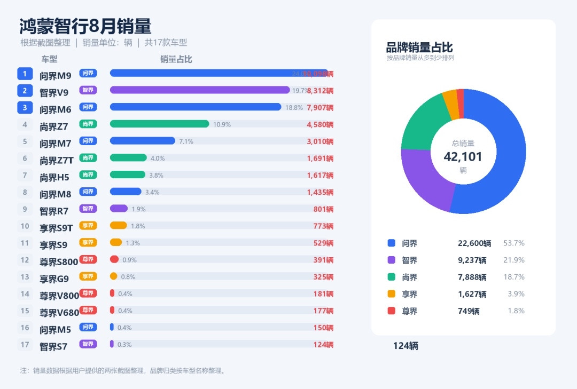
Task: Click the green bar for 尚界Z7
Action: [x=159, y=124]
